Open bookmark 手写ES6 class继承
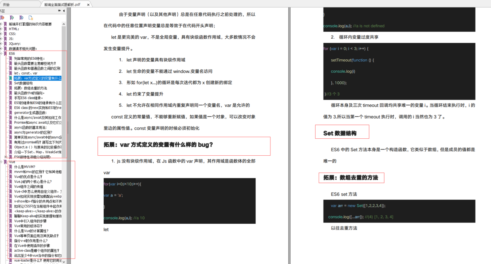491x264 pixels. (29, 98)
